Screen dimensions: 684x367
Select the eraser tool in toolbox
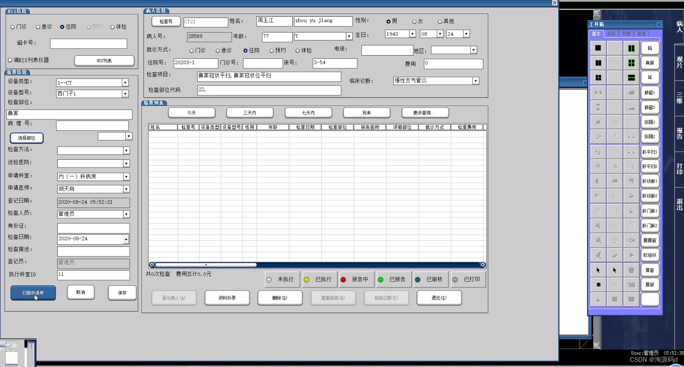(615, 255)
